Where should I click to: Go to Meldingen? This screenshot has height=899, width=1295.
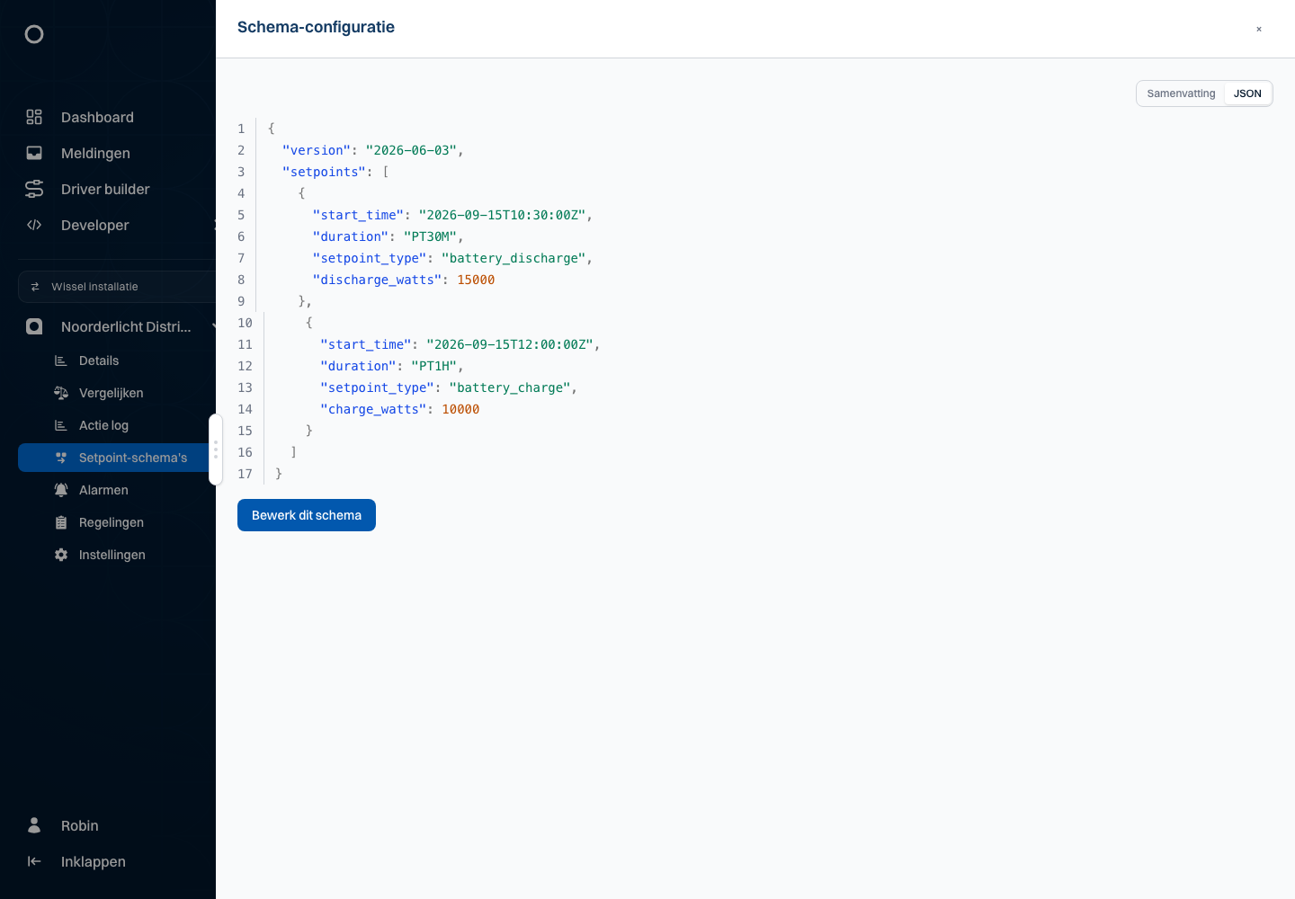click(x=95, y=153)
